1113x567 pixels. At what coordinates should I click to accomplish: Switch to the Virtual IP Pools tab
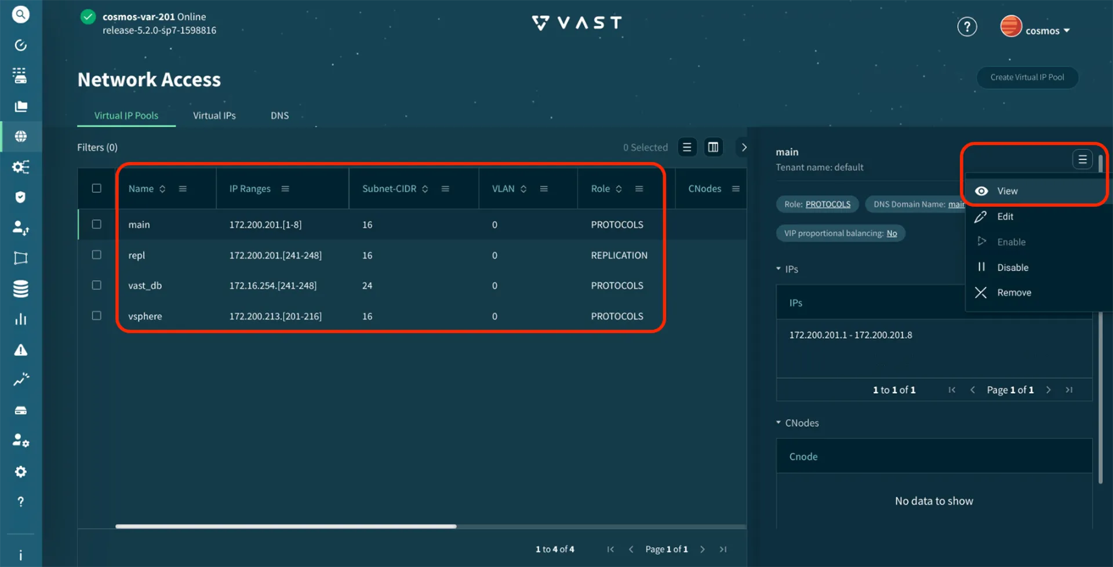126,115
